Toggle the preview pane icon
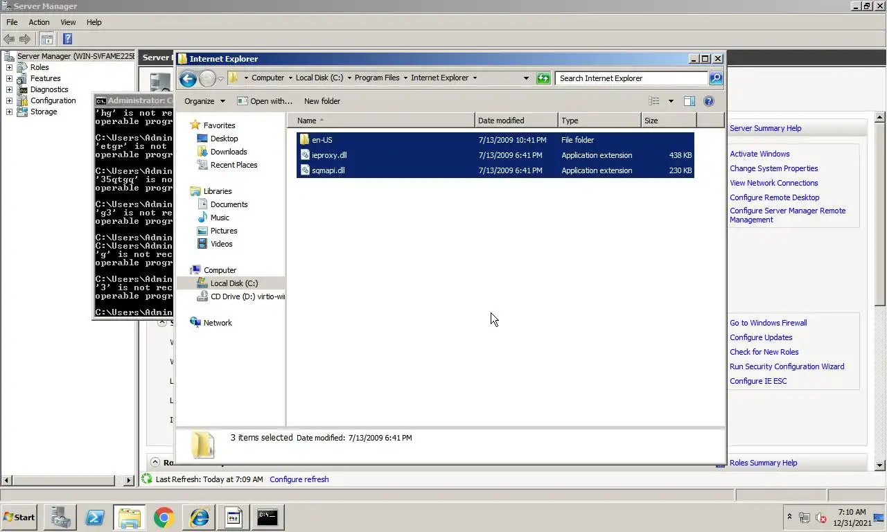 click(689, 101)
